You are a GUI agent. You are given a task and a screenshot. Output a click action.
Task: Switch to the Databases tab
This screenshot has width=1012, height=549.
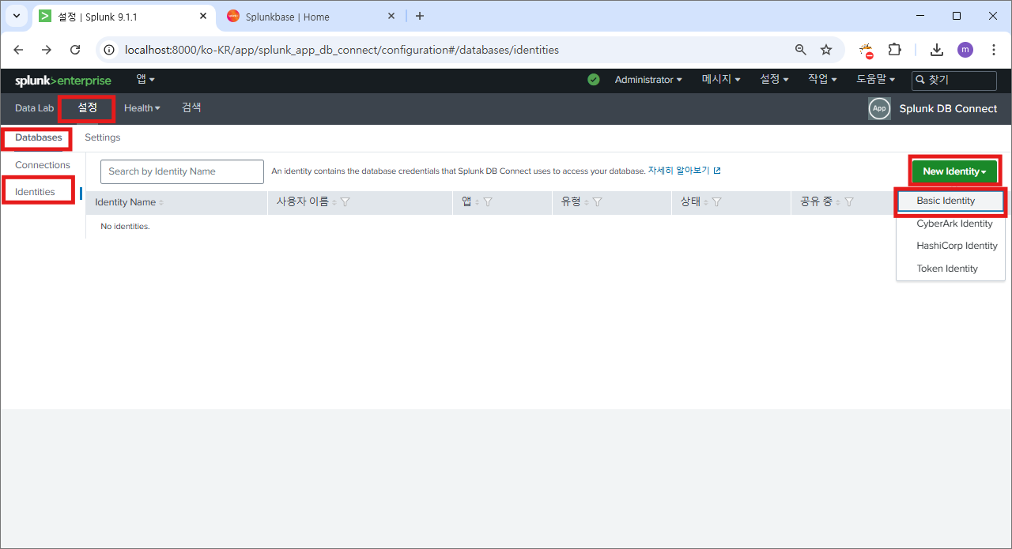point(38,137)
